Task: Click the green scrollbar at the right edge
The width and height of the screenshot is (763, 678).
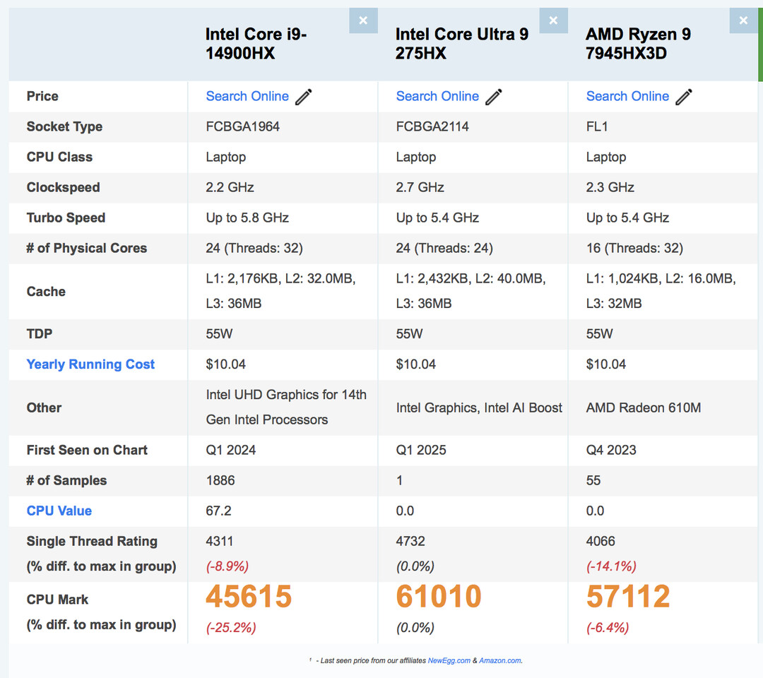Action: 760,44
